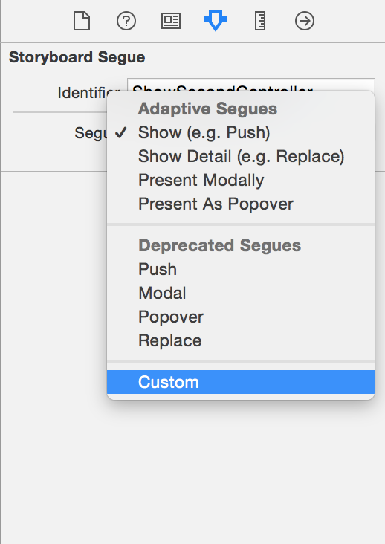Click the Storyboard Segue header
Image resolution: width=385 pixels, height=544 pixels.
[x=77, y=57]
